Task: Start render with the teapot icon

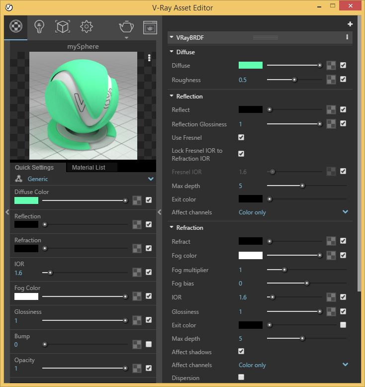Action: (126, 27)
